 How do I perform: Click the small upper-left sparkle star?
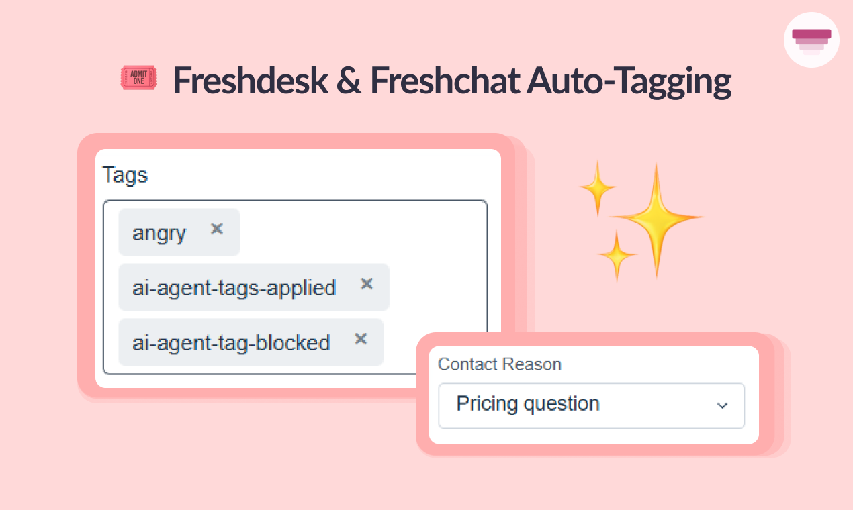[597, 187]
